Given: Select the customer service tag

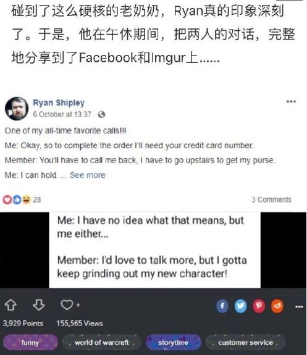Looking at the screenshot, I should (x=245, y=343).
